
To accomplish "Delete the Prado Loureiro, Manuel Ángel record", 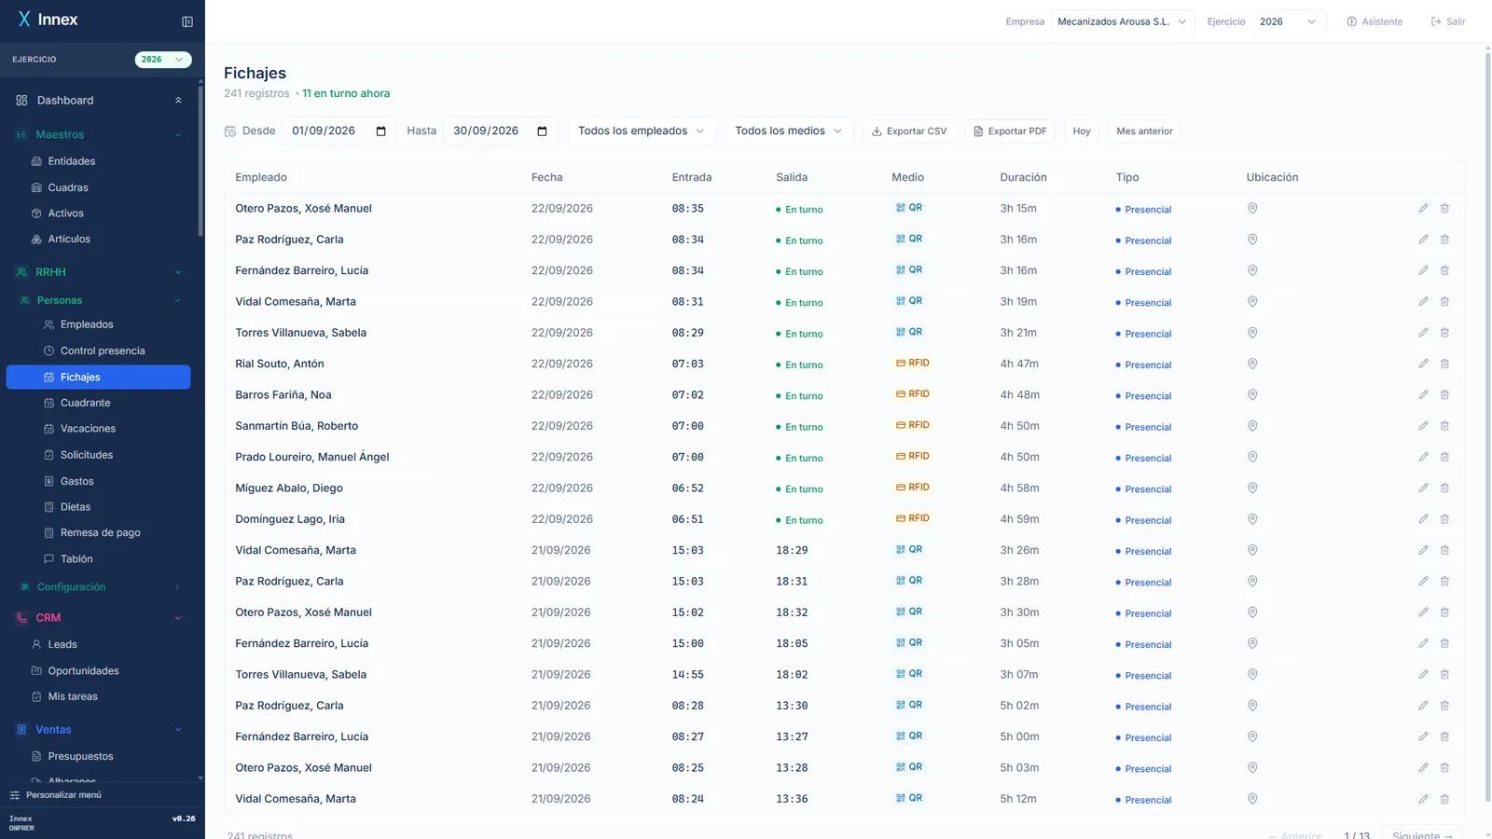I will point(1444,457).
